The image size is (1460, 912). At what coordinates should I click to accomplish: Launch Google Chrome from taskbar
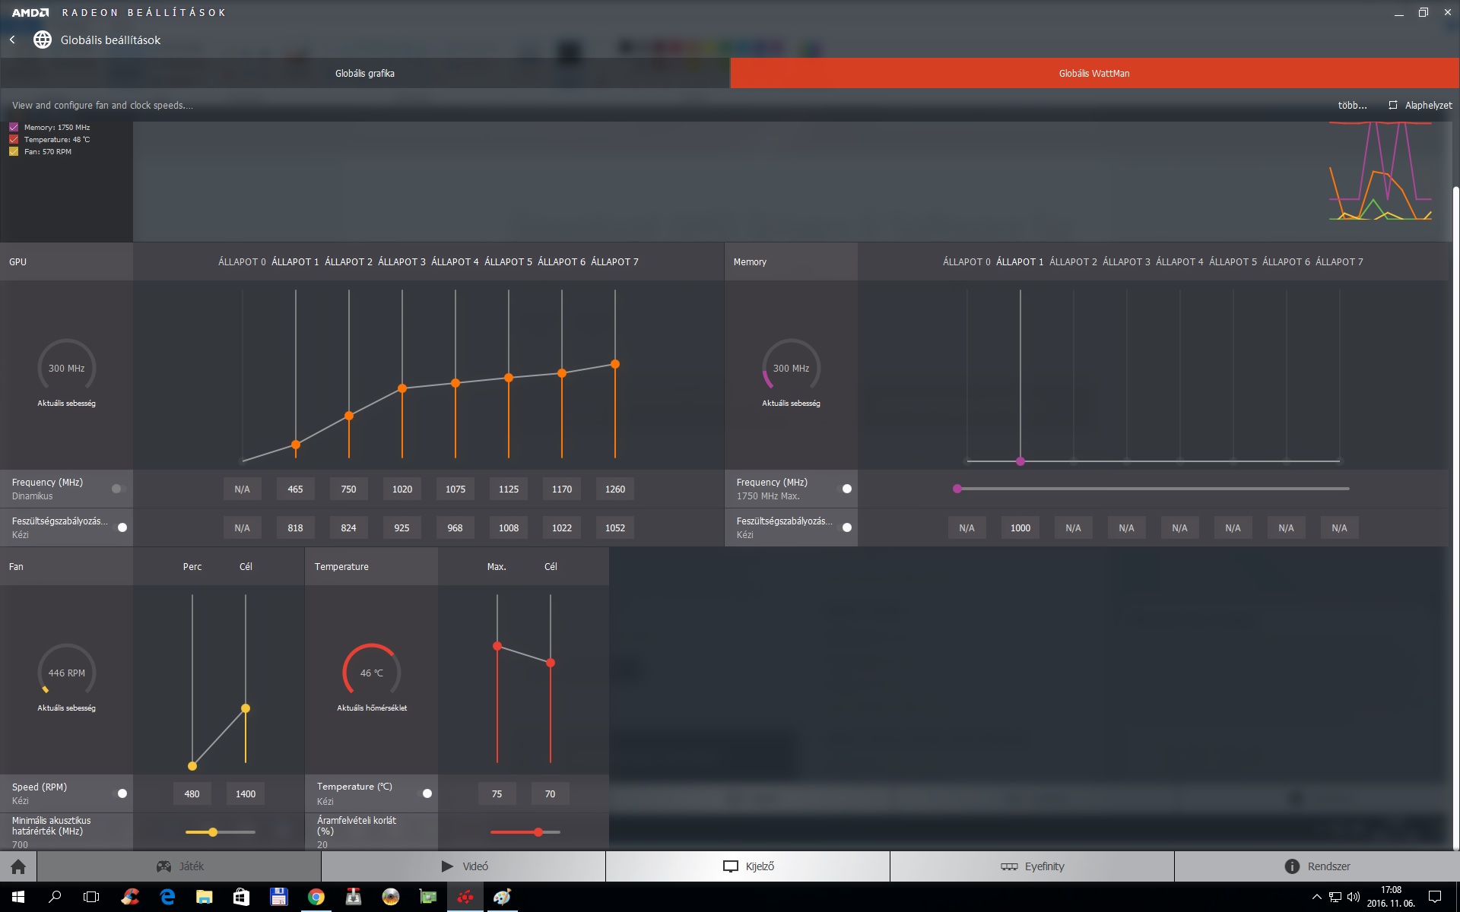tap(316, 897)
